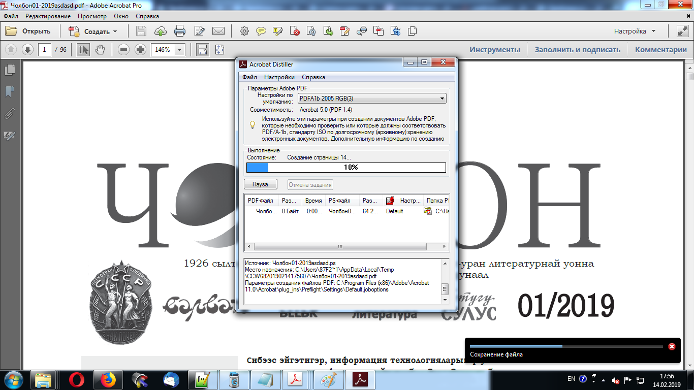Click the envelope email icon
The image size is (694, 390).
click(218, 31)
